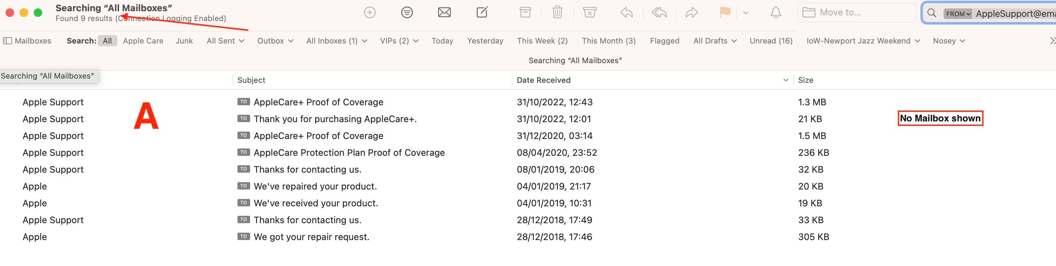Click the date 08/04/2020, 23:52
1056x266 pixels.
[x=557, y=152]
